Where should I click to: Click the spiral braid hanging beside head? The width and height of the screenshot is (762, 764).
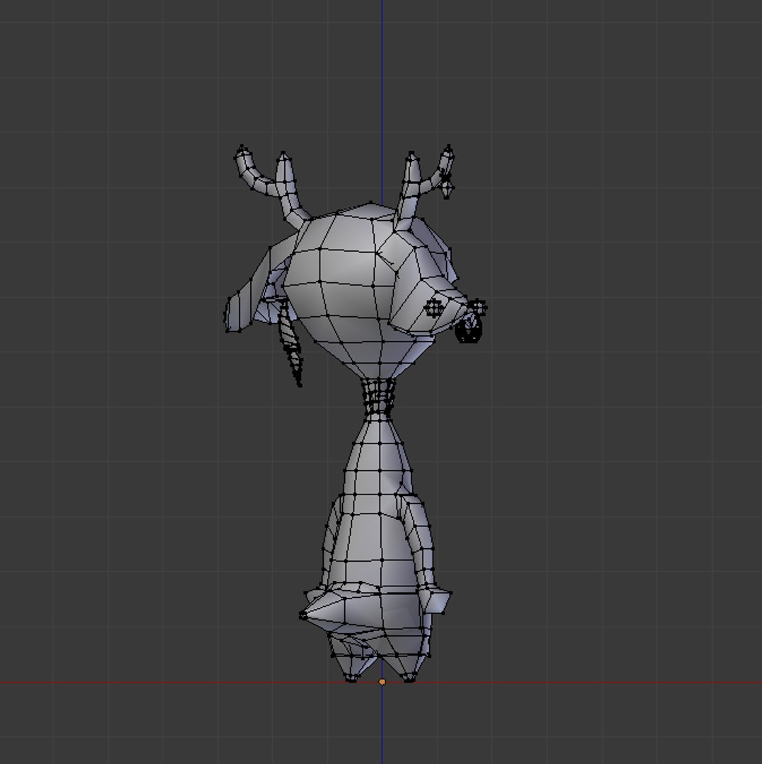click(290, 342)
